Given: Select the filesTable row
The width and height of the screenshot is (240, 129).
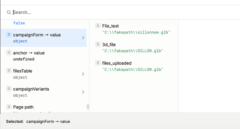Looking at the screenshot, I should (43, 74).
